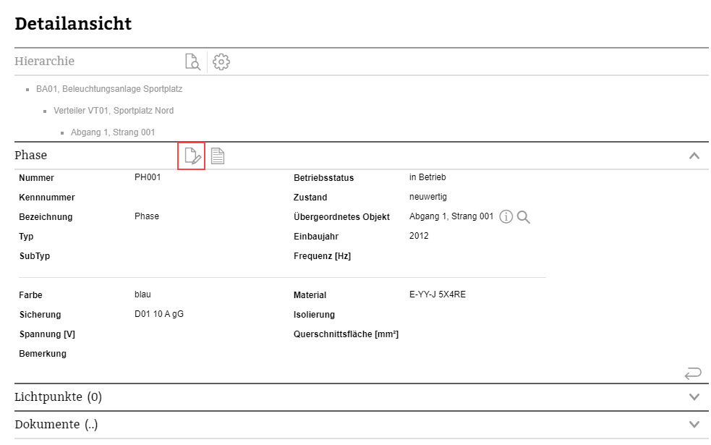Screen dimensions: 711x445
Task: Open the Phase document report icon
Action: click(217, 156)
